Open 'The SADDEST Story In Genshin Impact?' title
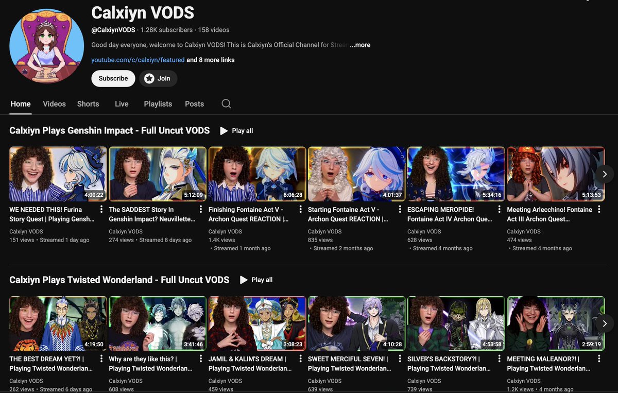This screenshot has height=393, width=618. [x=152, y=214]
